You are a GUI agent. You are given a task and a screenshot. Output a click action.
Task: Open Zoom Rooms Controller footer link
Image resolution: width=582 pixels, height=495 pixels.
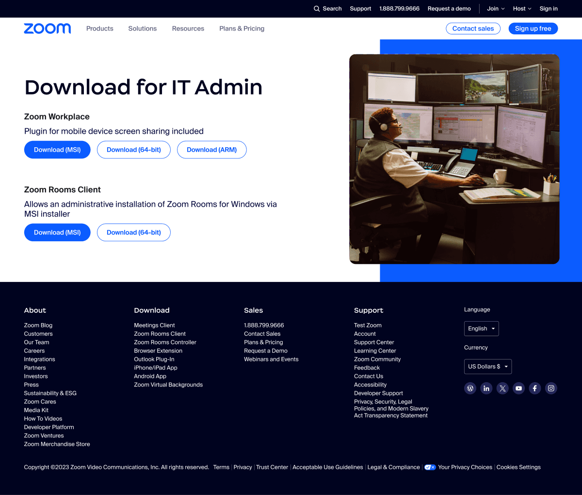point(165,342)
